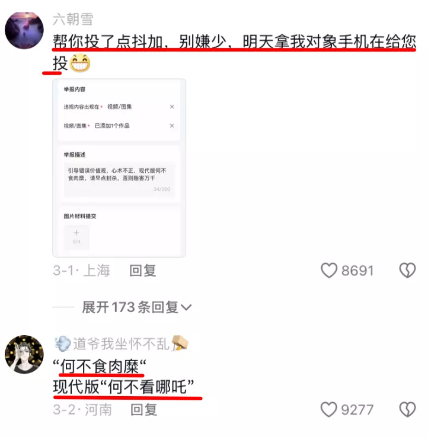Select the 违规内容出现在 field row
This screenshot has height=437, width=428.
119,107
